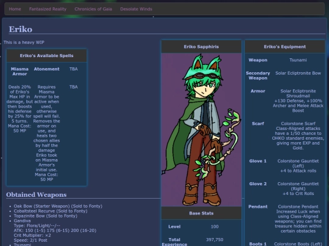Click the Eriko's Available Spells header

46,56
